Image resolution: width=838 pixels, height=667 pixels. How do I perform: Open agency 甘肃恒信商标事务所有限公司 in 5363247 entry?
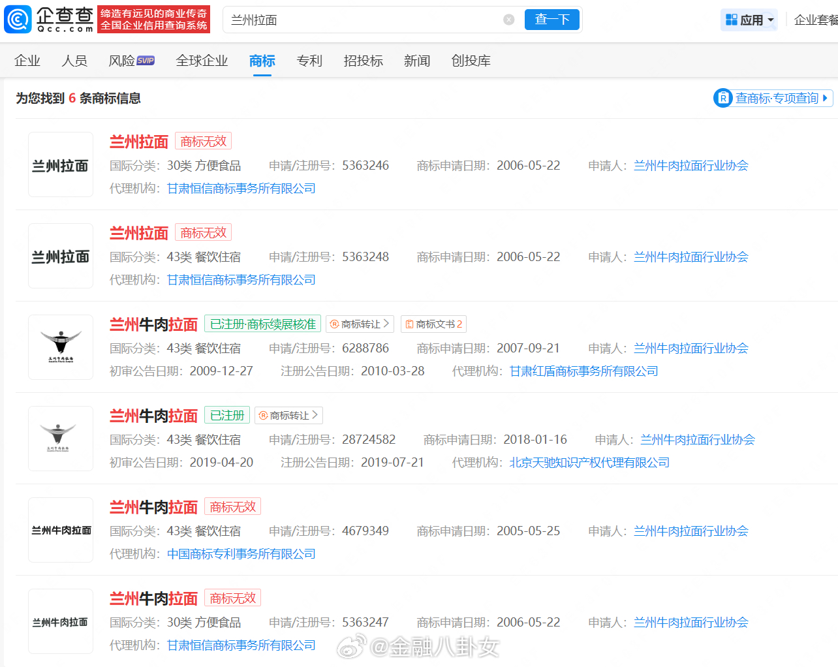pos(241,645)
